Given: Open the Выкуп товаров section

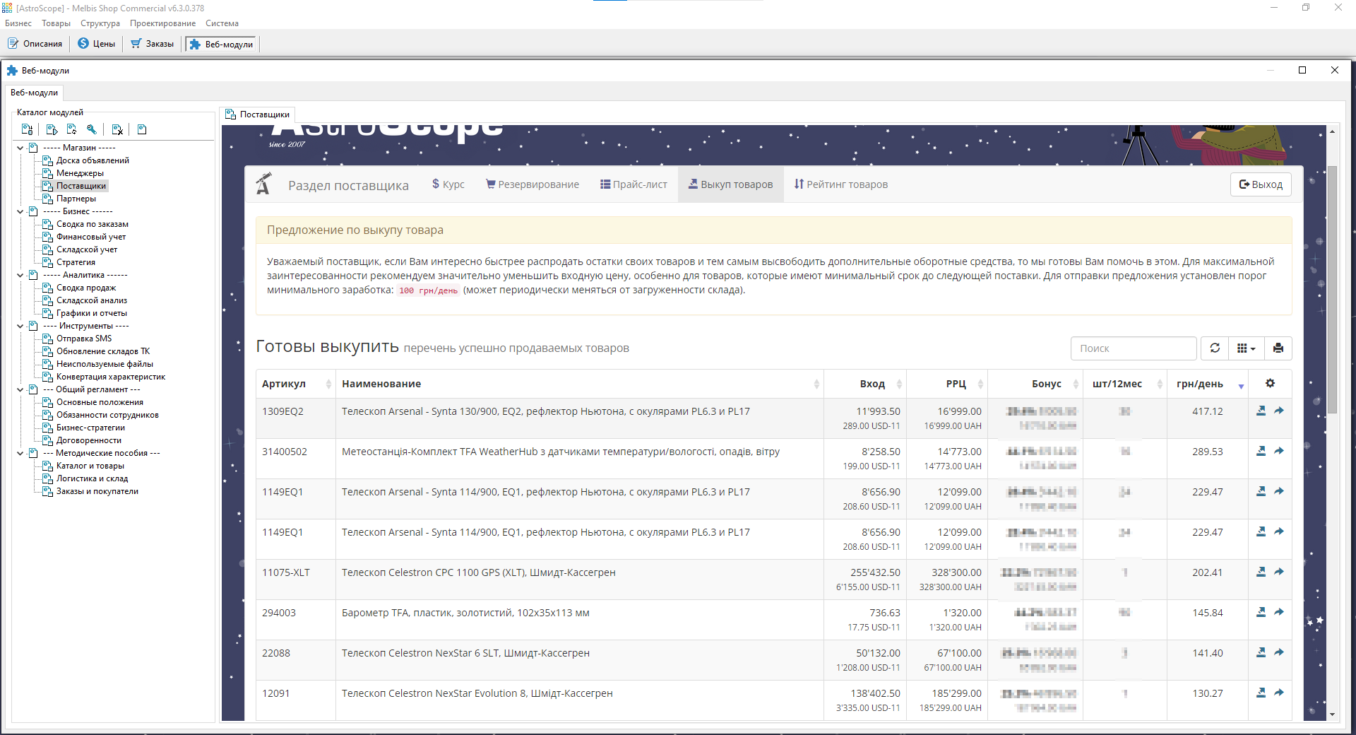Looking at the screenshot, I should (731, 184).
